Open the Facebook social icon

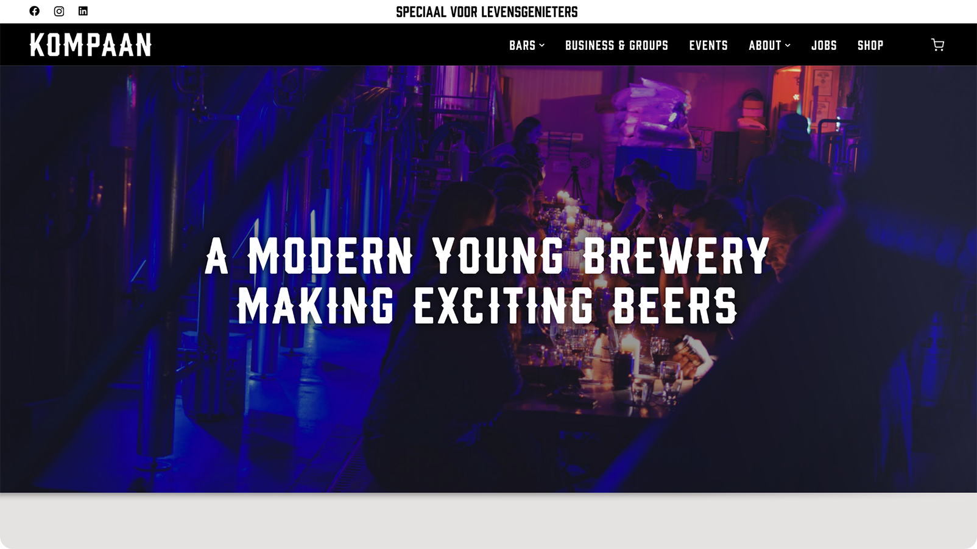(x=35, y=11)
